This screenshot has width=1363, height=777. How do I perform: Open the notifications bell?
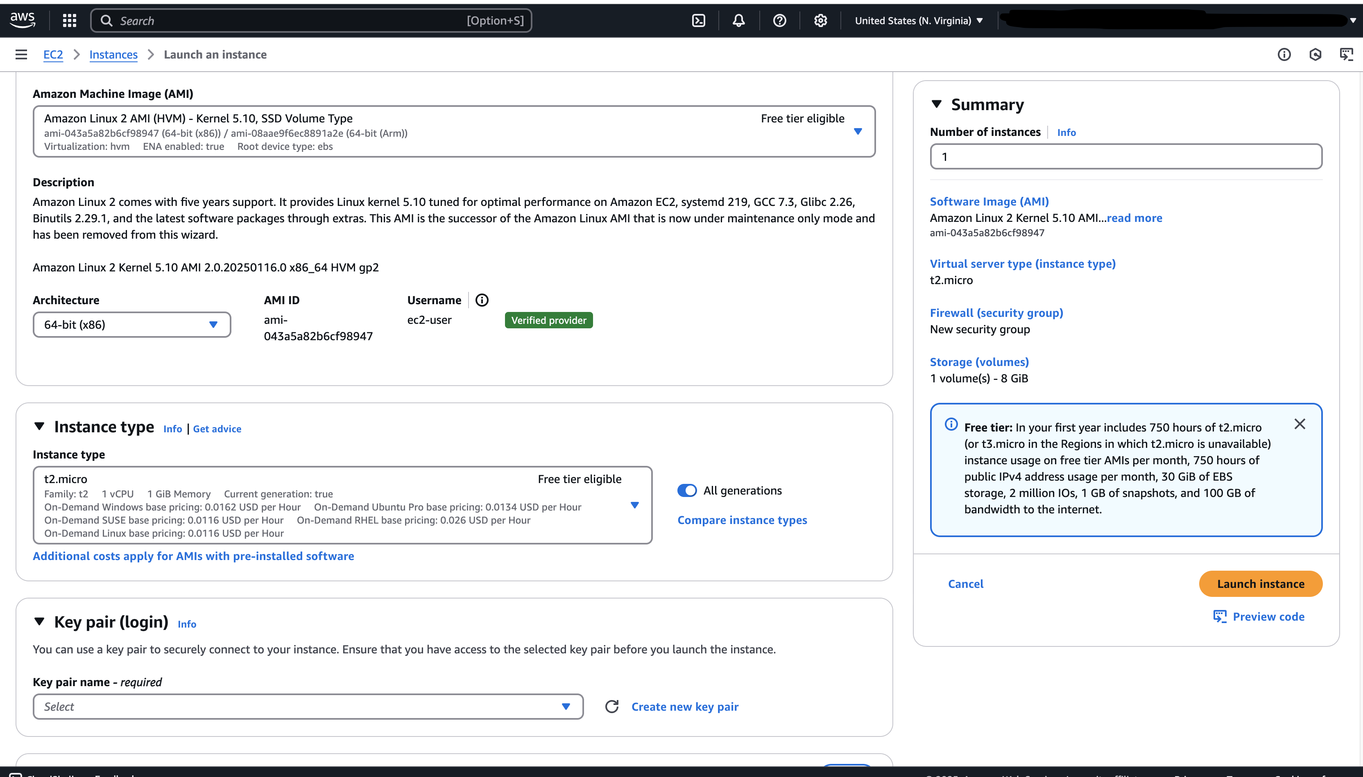click(x=738, y=20)
